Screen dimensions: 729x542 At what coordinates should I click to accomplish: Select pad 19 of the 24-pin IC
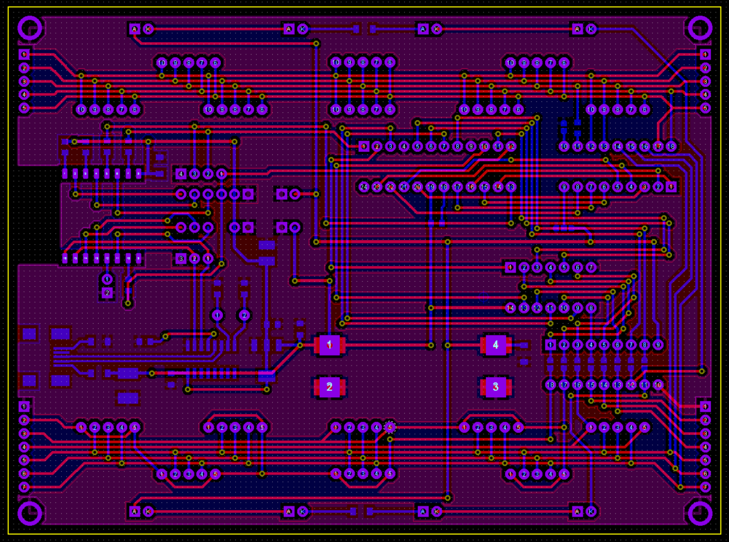431,187
